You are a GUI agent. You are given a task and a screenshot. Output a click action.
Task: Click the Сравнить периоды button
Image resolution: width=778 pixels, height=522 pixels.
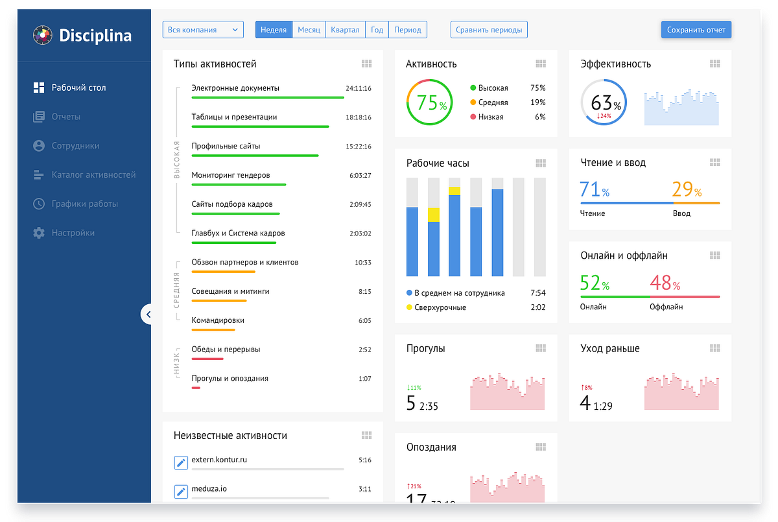point(489,30)
